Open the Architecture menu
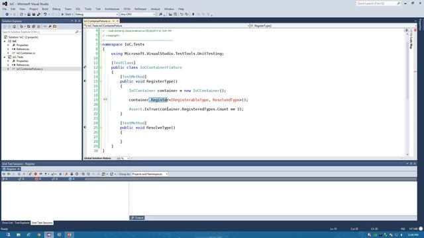The width and height of the screenshot is (424, 238). coord(112,9)
